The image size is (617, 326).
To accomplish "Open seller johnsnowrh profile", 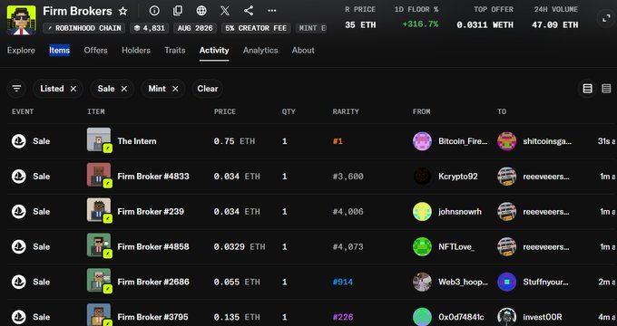I will click(460, 211).
